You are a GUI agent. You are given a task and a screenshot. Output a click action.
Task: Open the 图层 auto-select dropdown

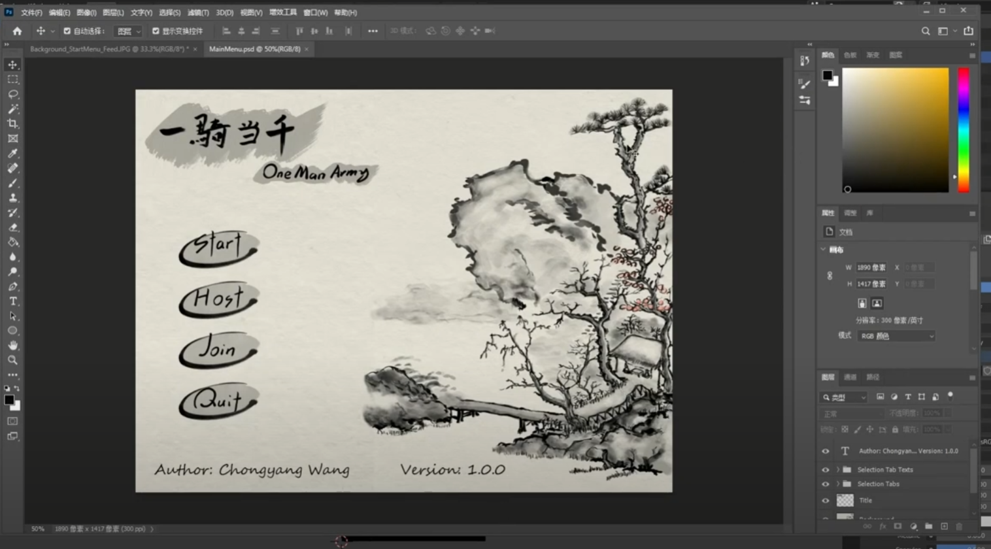(x=128, y=31)
